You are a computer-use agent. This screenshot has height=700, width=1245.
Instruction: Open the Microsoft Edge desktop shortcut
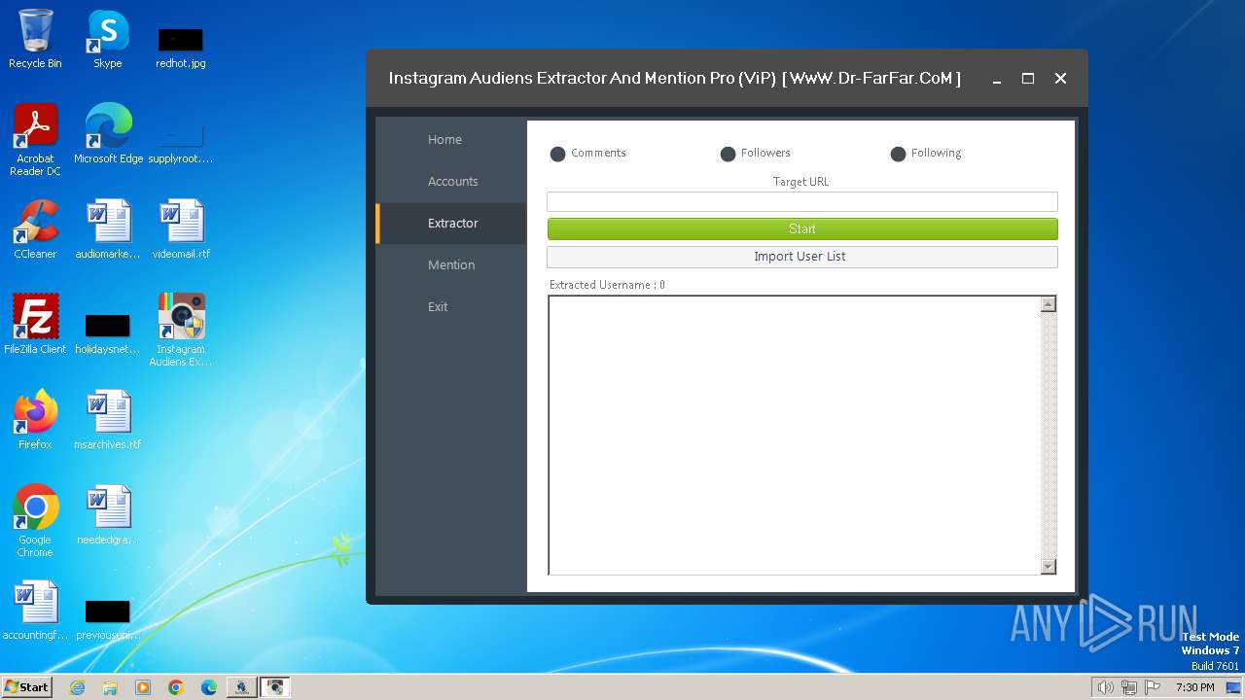[x=108, y=134]
